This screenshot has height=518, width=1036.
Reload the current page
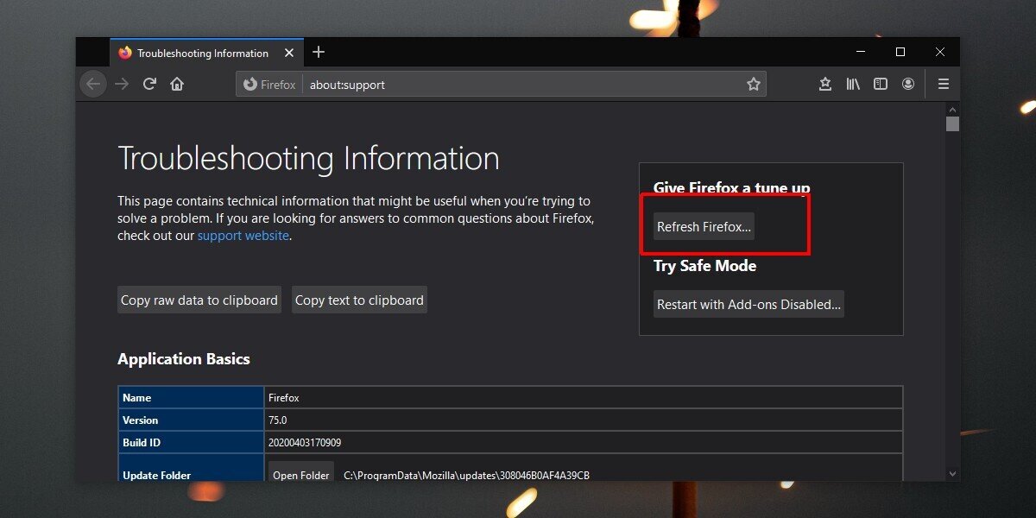149,84
